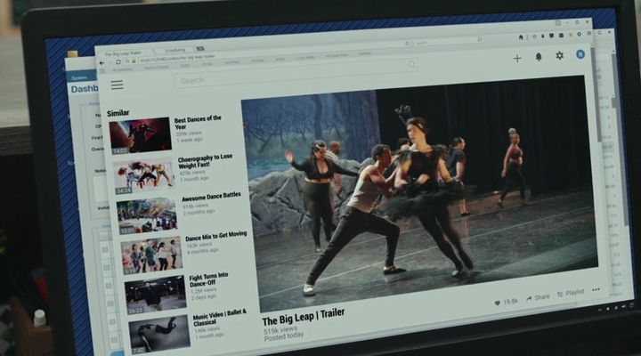Click the new tab button

[x=200, y=49]
